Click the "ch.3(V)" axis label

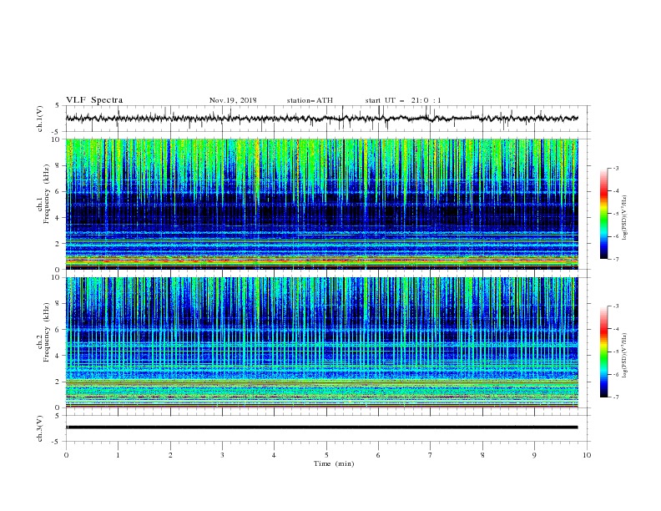click(40, 428)
